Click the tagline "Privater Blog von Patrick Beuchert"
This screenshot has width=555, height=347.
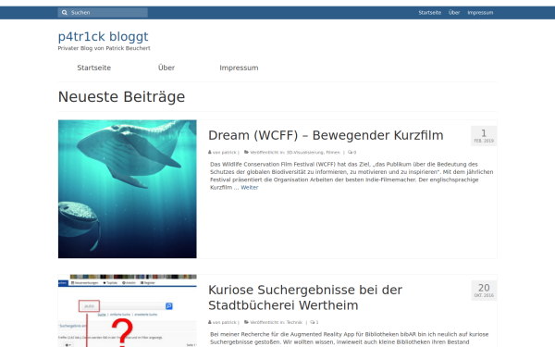104,48
